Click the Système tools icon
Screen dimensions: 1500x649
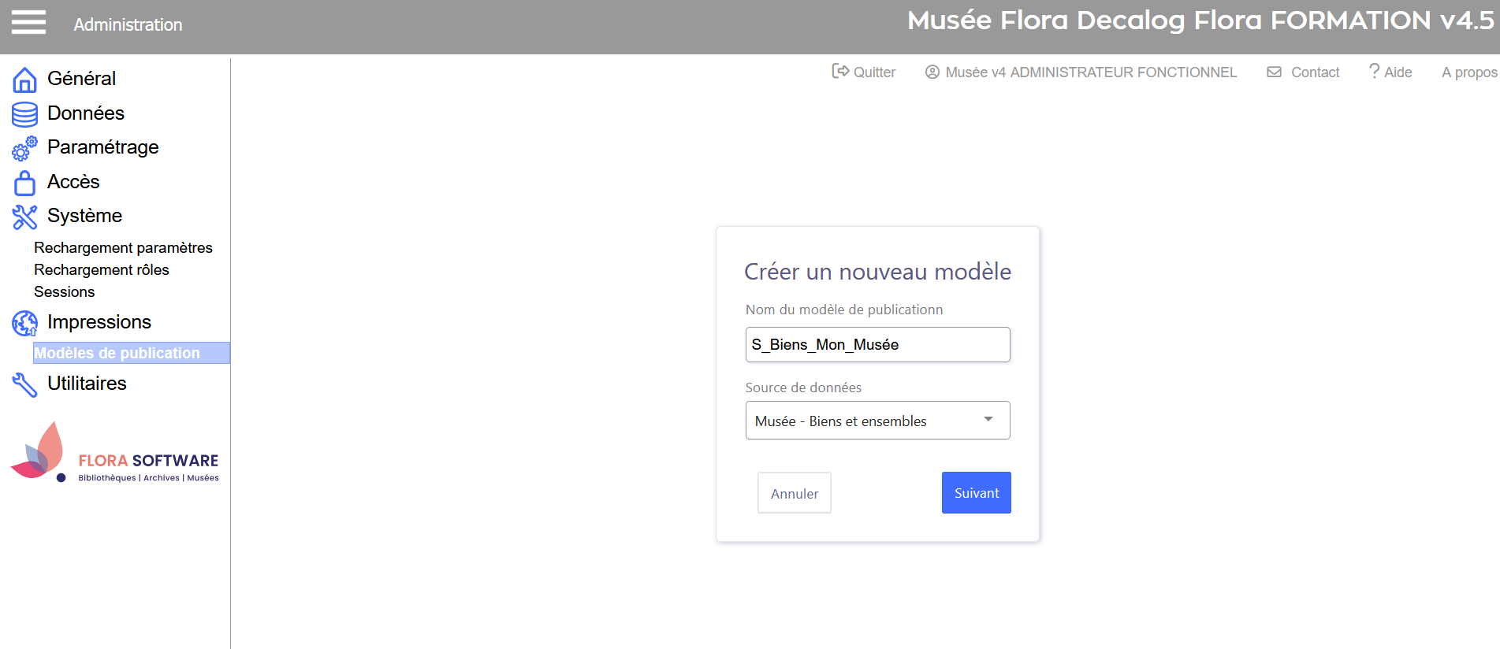tap(24, 217)
